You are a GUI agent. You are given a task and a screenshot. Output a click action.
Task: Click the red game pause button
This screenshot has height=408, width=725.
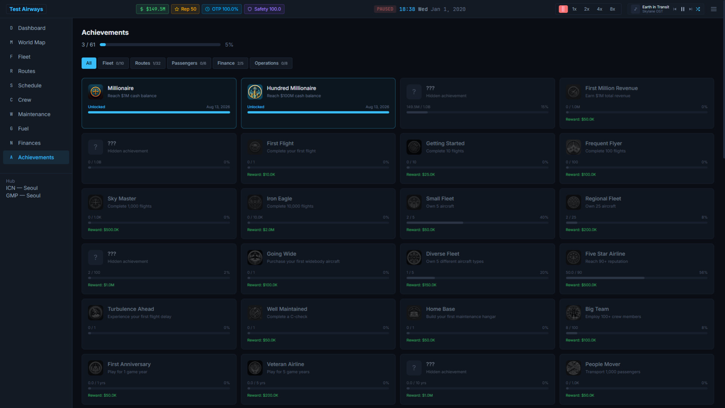click(563, 9)
